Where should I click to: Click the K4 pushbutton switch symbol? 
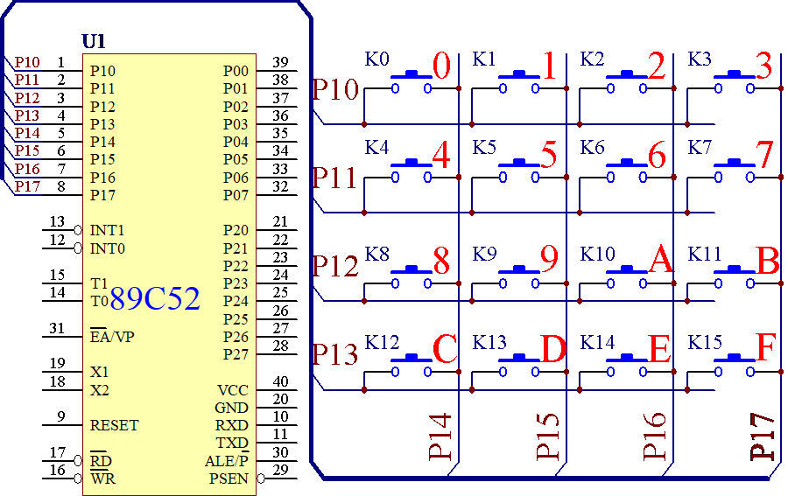pos(412,171)
